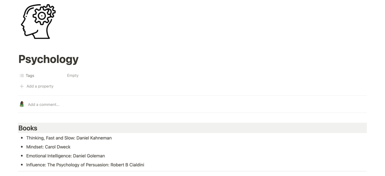The image size is (385, 176).
Task: Click the plus icon beside Add a property
Action: [21, 86]
